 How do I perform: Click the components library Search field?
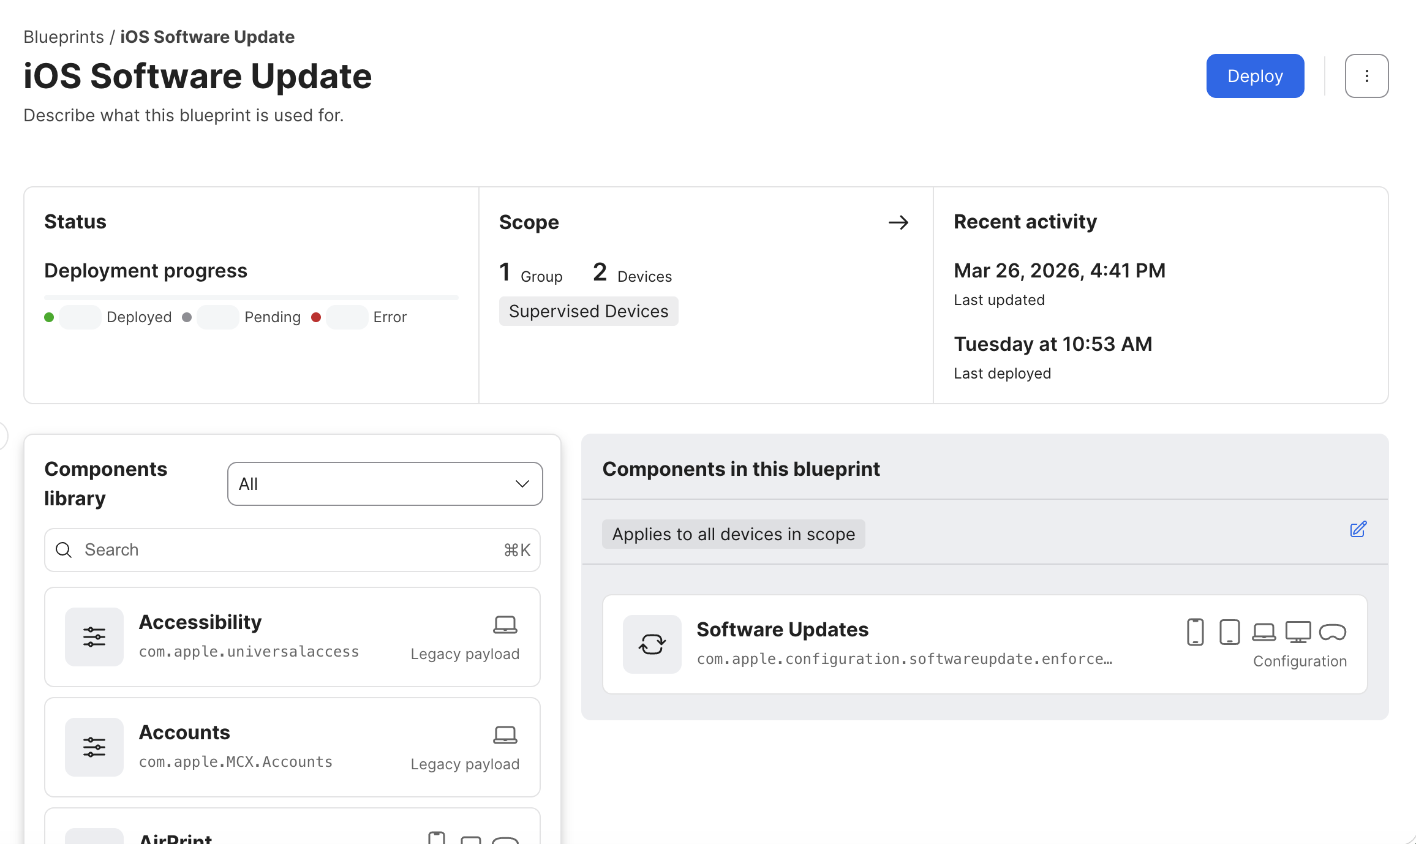coord(292,550)
